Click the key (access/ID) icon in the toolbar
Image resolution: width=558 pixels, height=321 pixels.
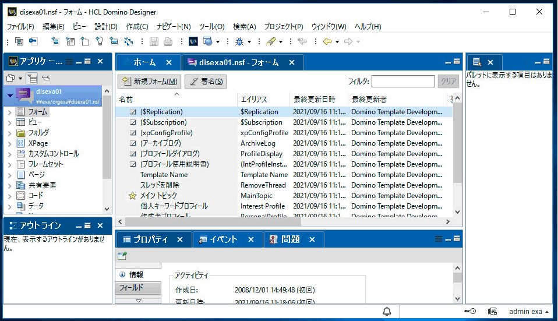click(33, 41)
